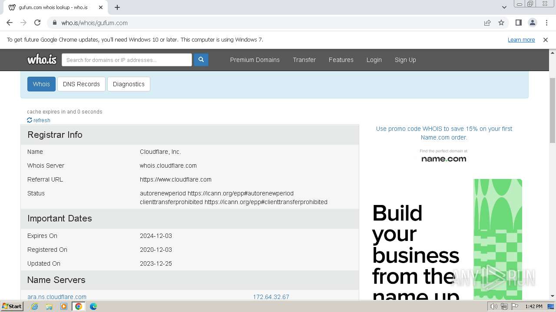
Task: Click the Chrome taskbar icon
Action: [78, 306]
